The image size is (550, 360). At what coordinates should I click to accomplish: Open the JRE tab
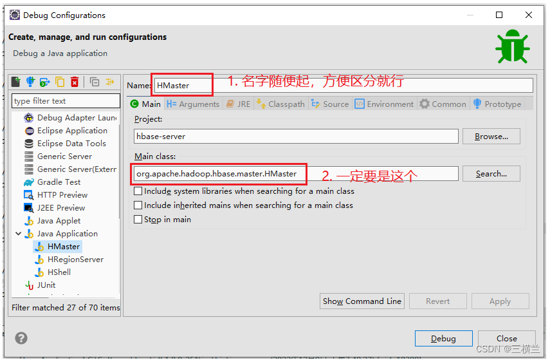tap(239, 104)
